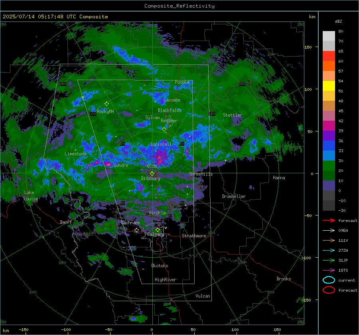The height and width of the screenshot is (335, 359).
Task: Click the magenta 18TS arrow legend icon
Action: 329,270
